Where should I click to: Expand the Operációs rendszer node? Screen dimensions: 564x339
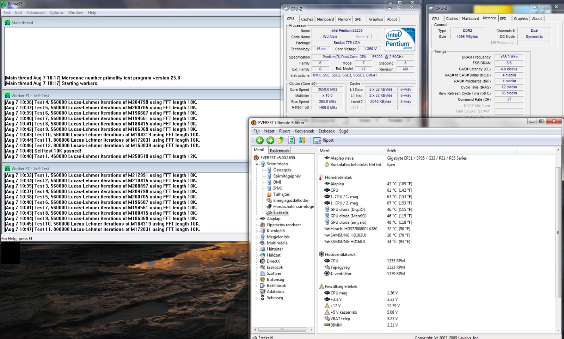(x=257, y=225)
